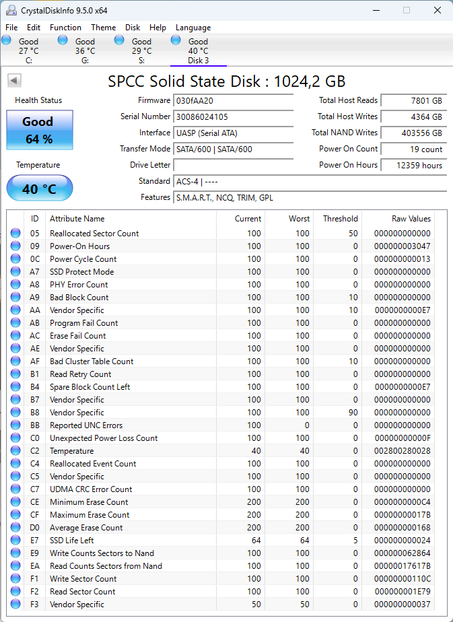Click status orb for Read Retry Count
The height and width of the screenshot is (622, 453).
pyautogui.click(x=15, y=374)
